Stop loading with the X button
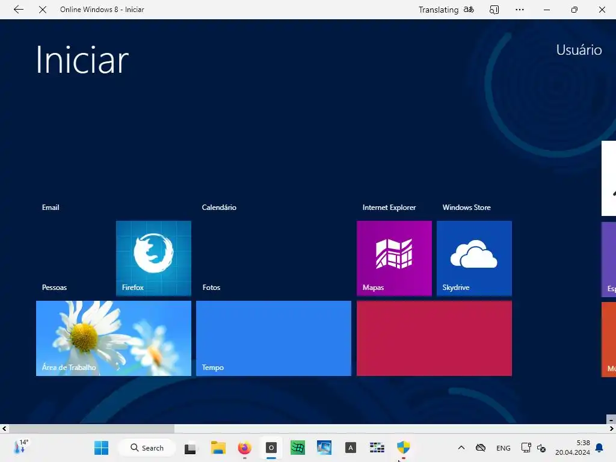This screenshot has width=616, height=462. pos(43,10)
